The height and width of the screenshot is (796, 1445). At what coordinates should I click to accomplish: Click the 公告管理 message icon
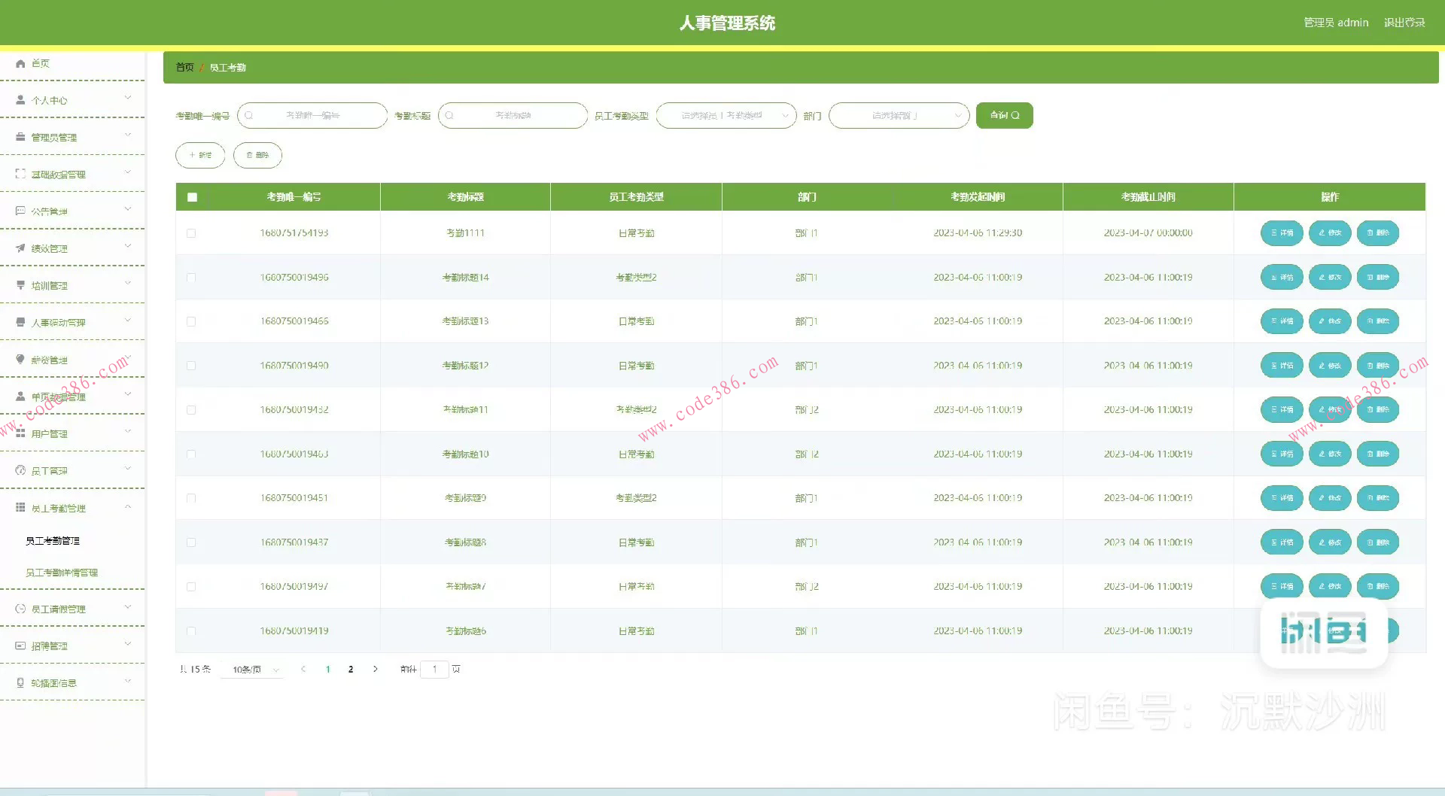pos(20,211)
